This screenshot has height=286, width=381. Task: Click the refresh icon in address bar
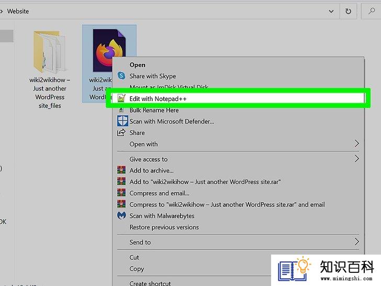(348, 11)
